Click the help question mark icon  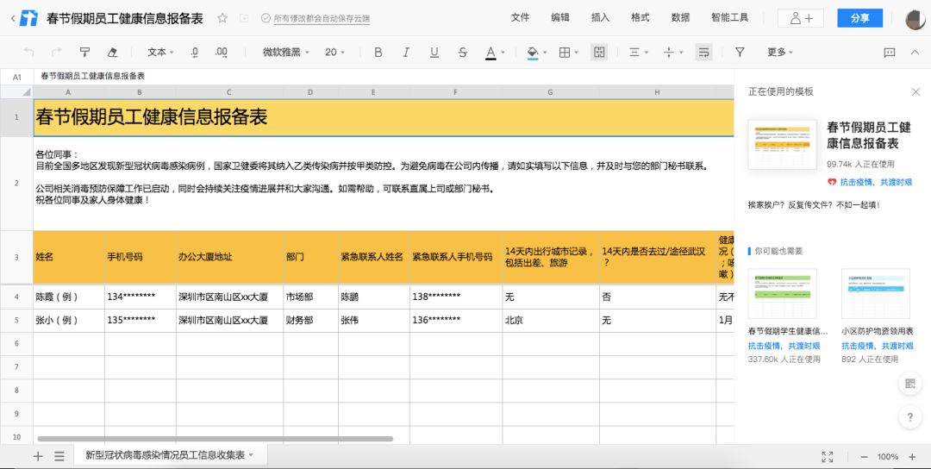click(909, 417)
